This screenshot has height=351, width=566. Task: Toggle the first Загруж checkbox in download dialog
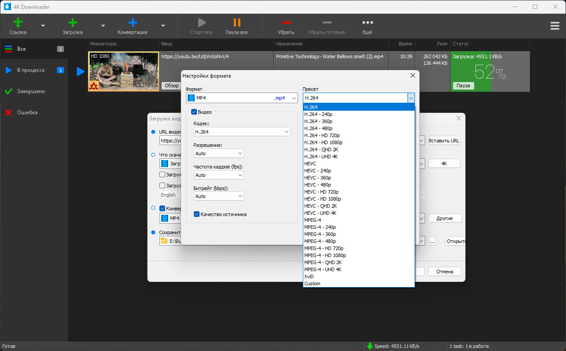162,175
